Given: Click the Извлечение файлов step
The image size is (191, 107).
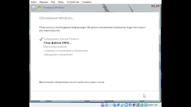Looking at the screenshot, I should coord(55,47).
